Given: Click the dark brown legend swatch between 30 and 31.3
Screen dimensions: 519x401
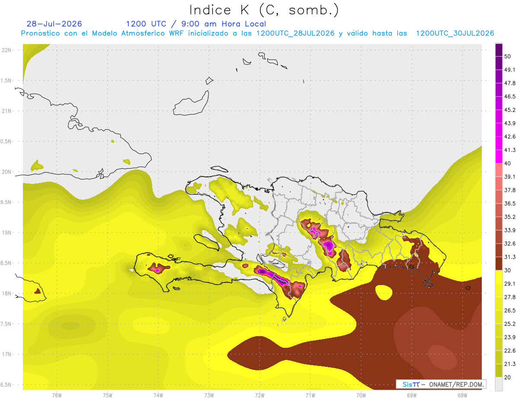Looking at the screenshot, I should [499, 263].
